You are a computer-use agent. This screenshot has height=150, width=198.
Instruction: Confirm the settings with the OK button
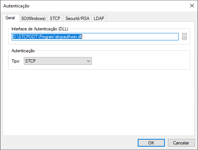[151, 143]
